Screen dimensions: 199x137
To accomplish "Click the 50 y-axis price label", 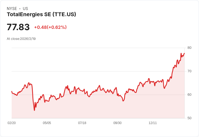I will point(189,118).
